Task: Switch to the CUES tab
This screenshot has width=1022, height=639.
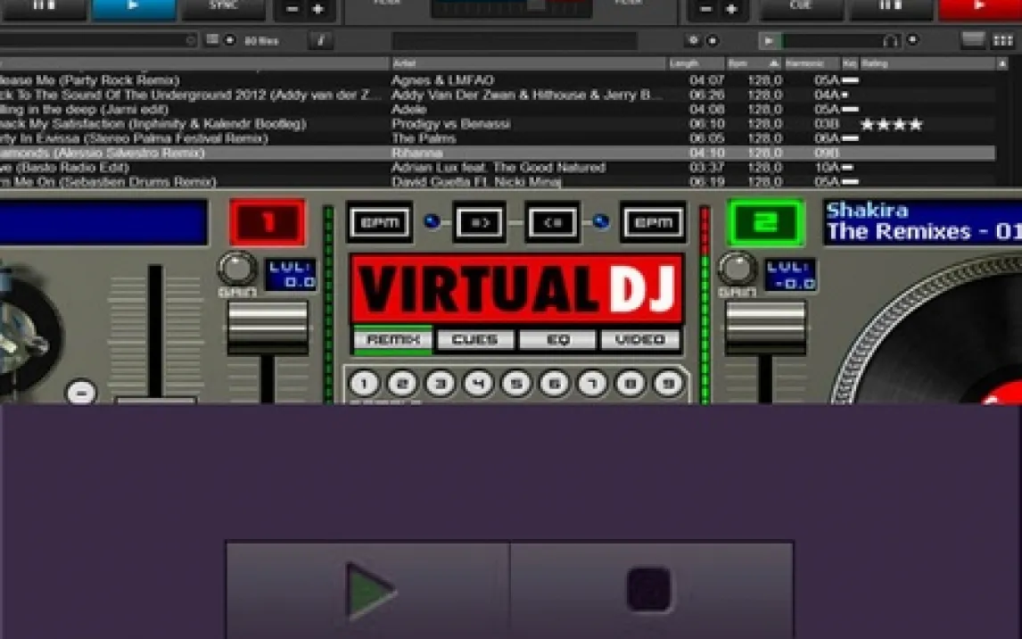Action: click(x=474, y=340)
